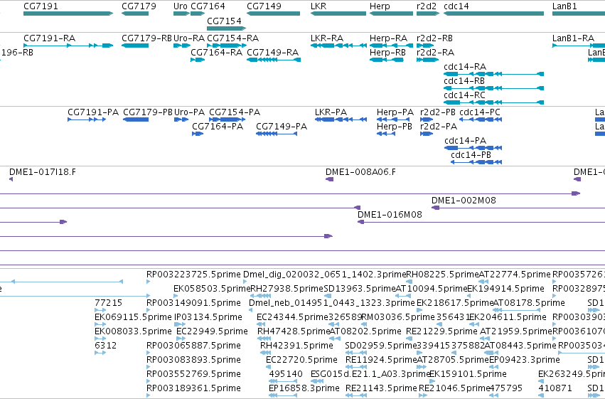Image resolution: width=605 pixels, height=399 pixels.
Task: Click the cdc14-RA transcript label
Action: [x=465, y=67]
